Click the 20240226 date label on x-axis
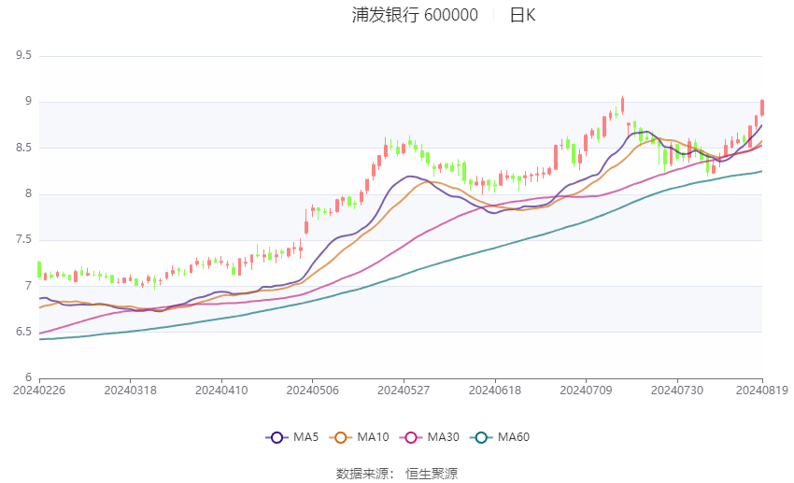 [38, 390]
